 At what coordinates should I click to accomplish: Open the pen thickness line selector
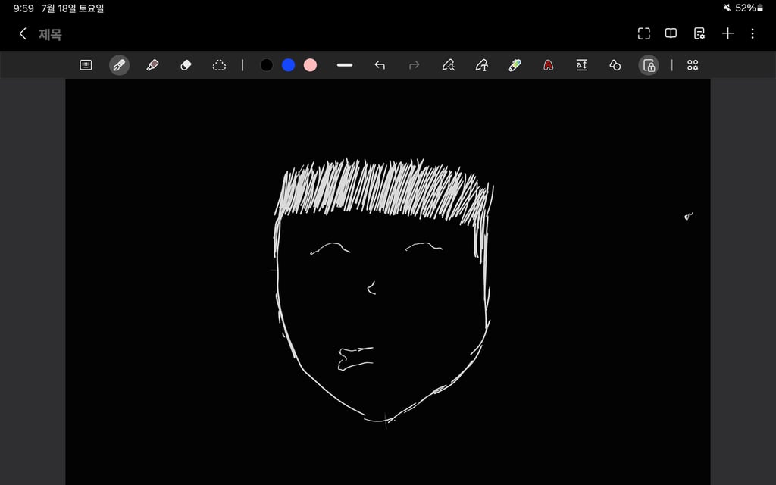click(x=345, y=65)
